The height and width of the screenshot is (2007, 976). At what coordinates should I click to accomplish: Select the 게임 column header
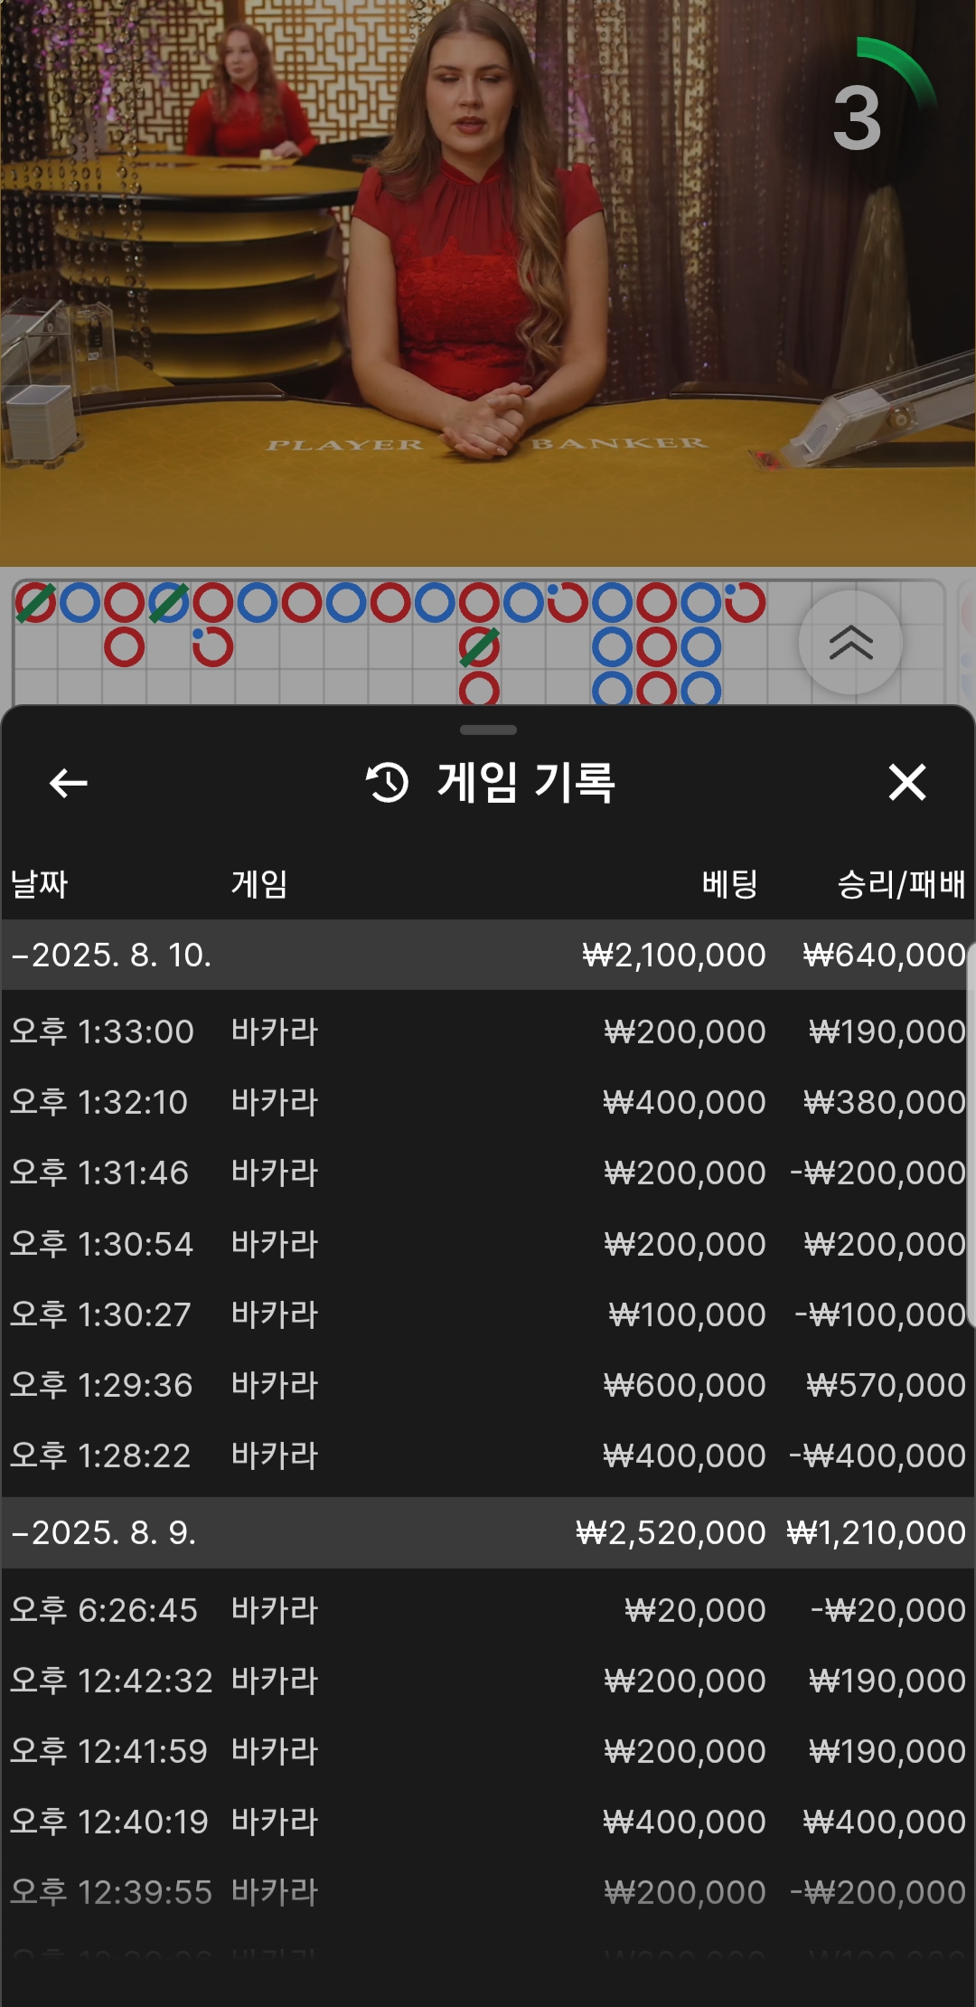259,883
